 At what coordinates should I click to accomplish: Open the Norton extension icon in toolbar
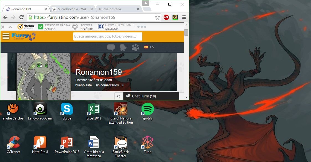click(x=175, y=17)
